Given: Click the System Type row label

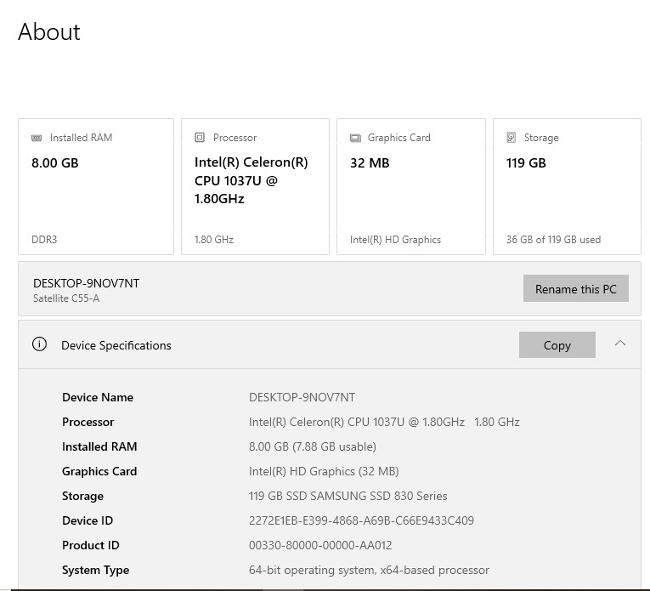Looking at the screenshot, I should (x=96, y=570).
